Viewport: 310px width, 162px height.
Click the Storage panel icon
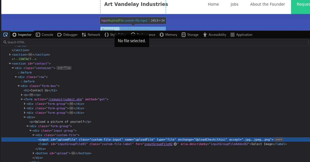point(184,35)
